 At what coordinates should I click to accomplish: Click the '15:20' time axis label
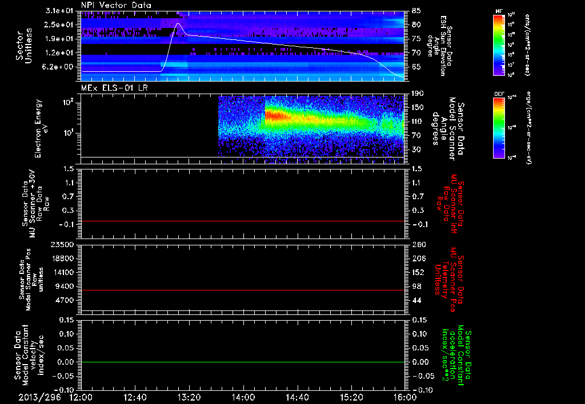click(351, 398)
